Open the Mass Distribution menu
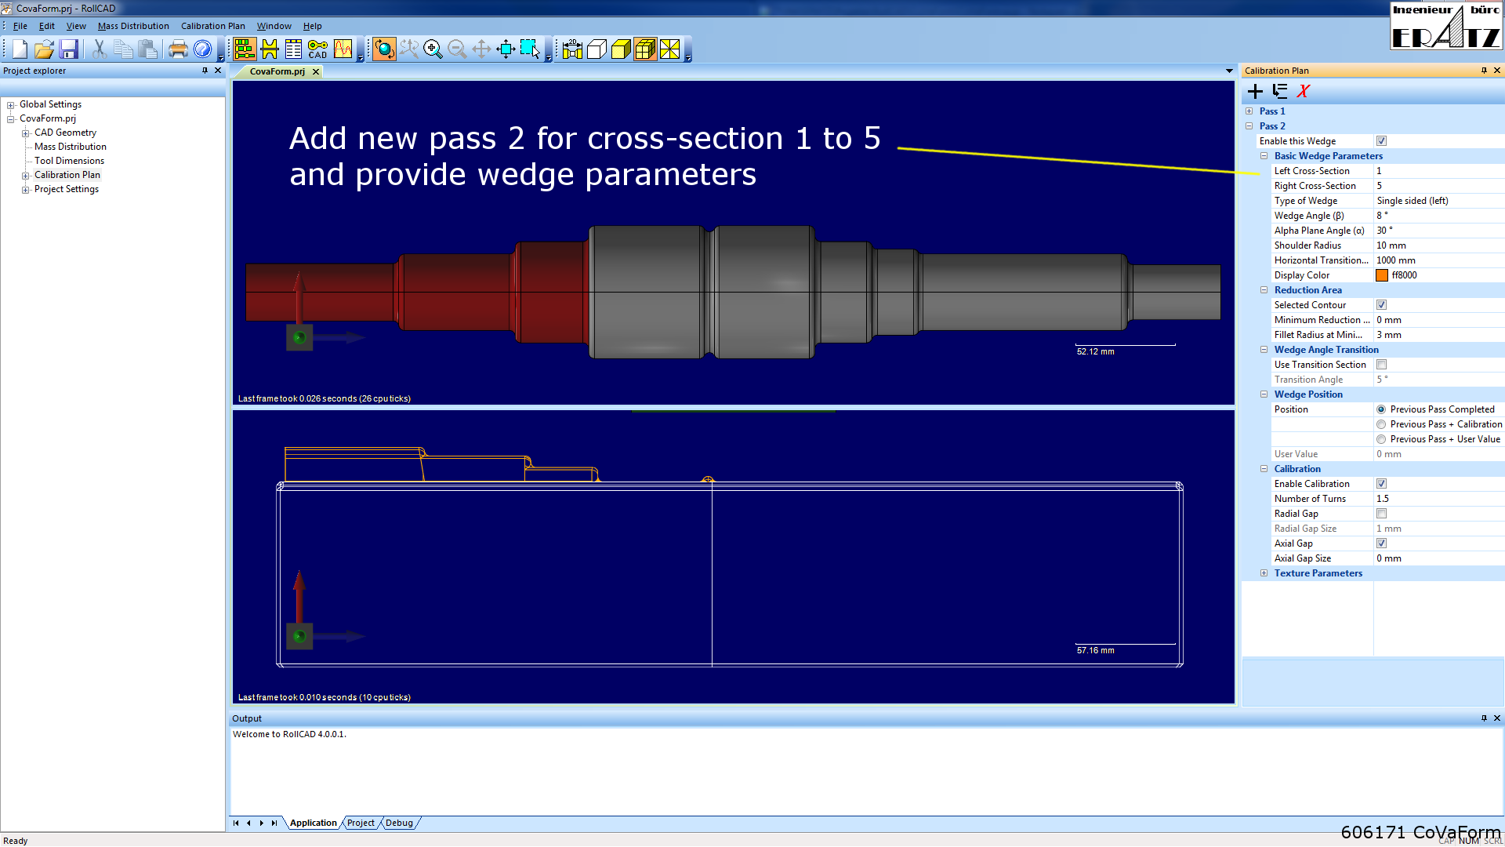 (x=133, y=26)
